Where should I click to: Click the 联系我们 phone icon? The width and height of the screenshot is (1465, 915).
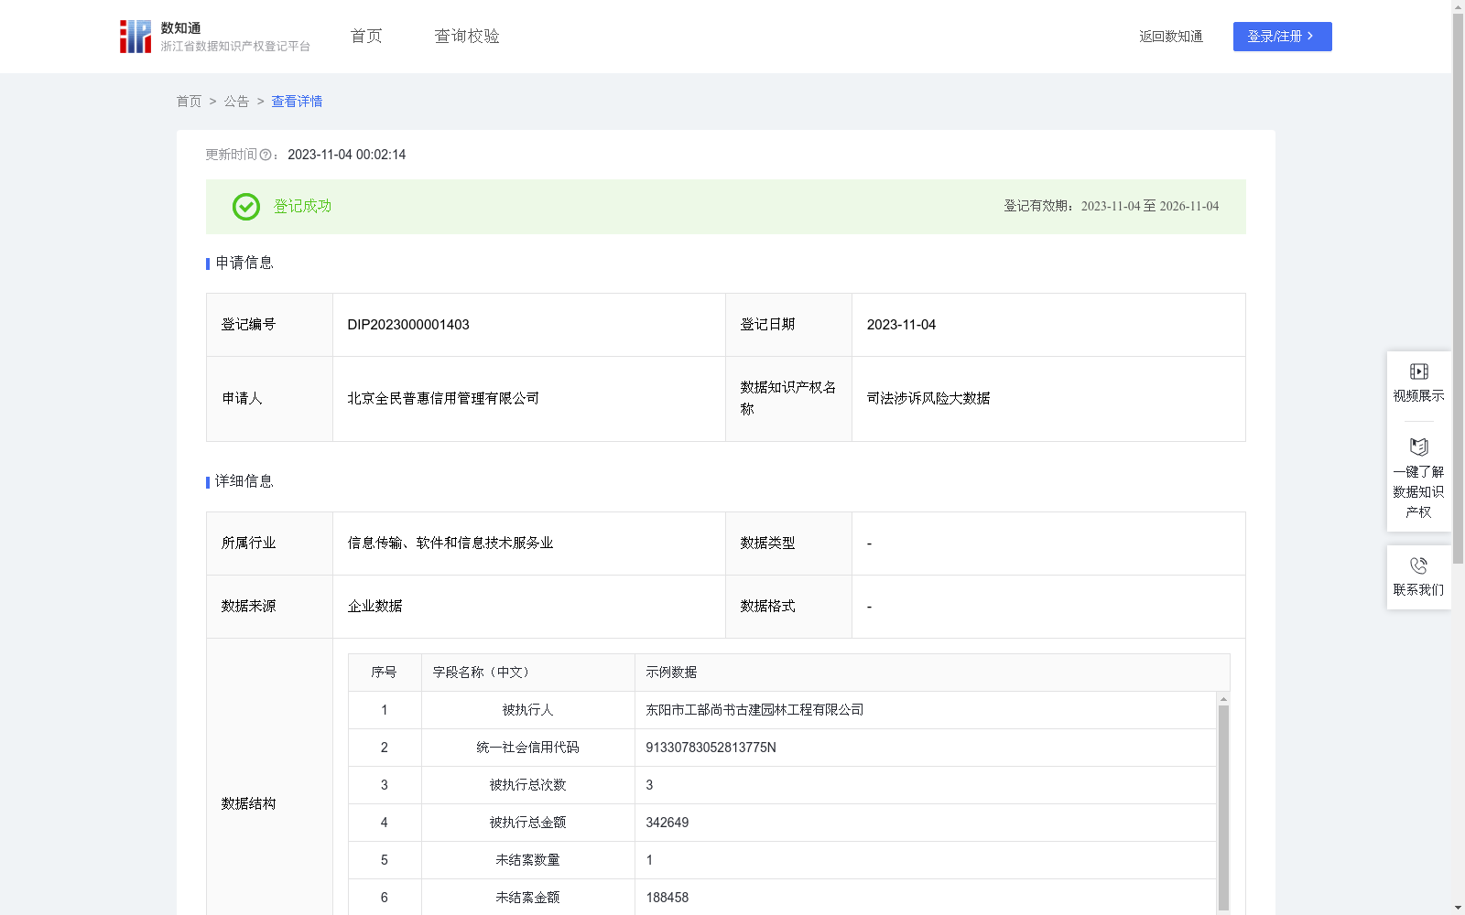[1418, 565]
